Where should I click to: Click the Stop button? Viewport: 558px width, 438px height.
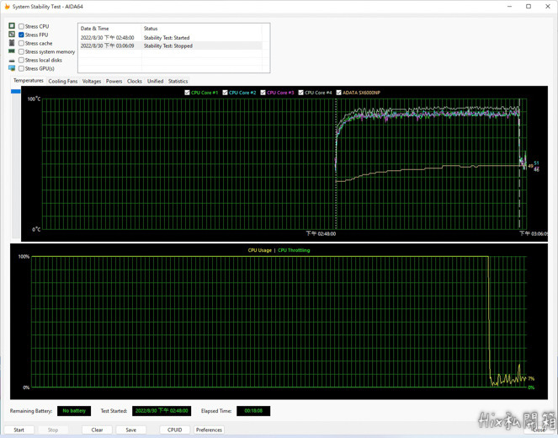tap(53, 430)
